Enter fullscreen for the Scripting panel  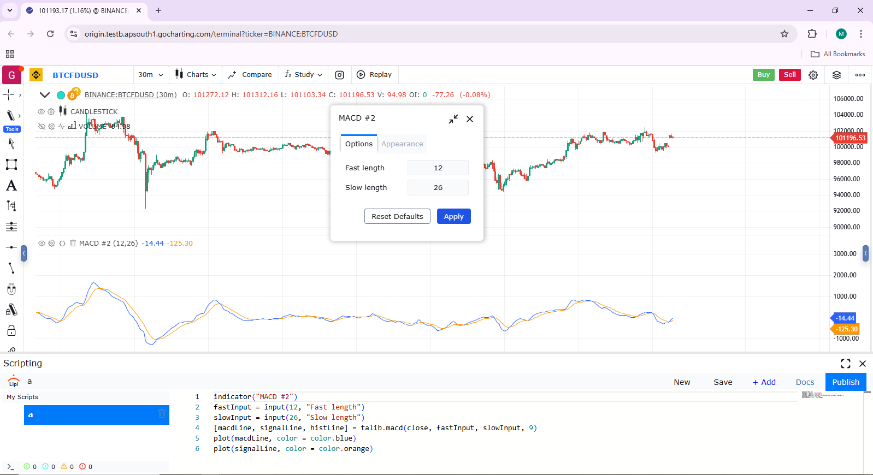coord(845,364)
